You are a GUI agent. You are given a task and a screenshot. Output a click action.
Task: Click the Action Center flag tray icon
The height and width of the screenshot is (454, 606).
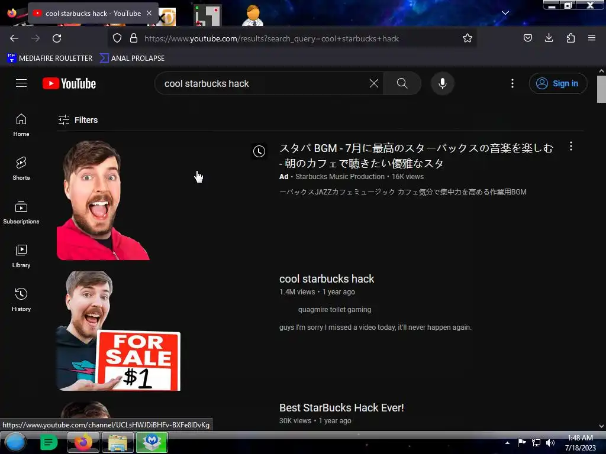522,442
